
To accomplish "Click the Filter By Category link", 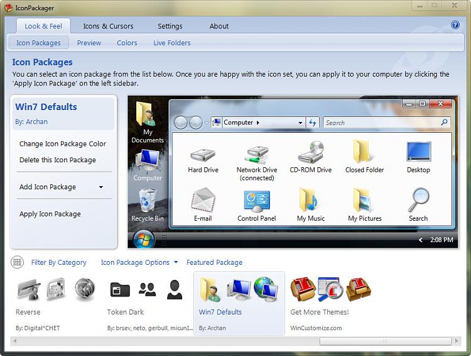I will 58,262.
